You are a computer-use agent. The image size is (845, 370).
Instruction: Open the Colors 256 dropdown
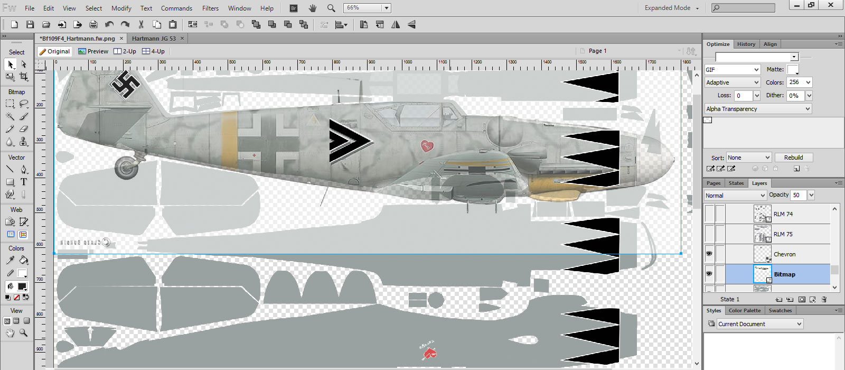tap(808, 82)
